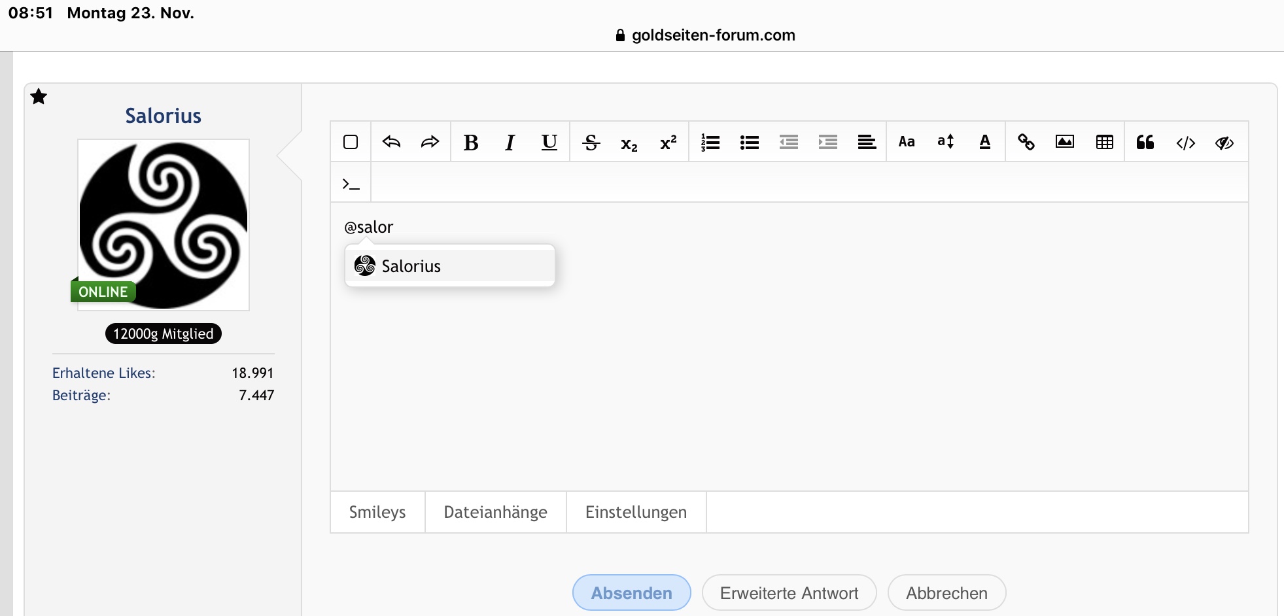Add a quote block with quotation icon

pyautogui.click(x=1145, y=142)
